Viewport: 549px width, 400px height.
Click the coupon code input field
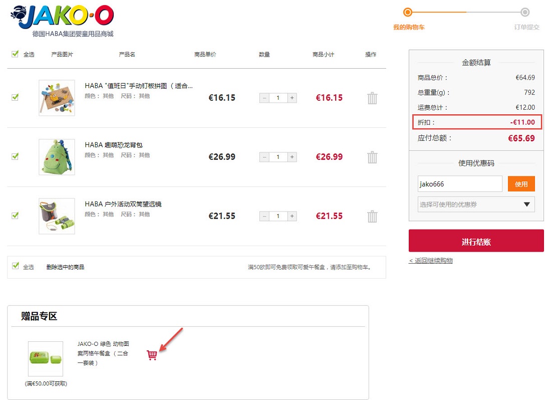[x=460, y=184]
